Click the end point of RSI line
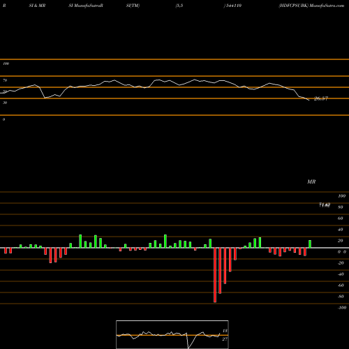This screenshot has width=349, height=349. pyautogui.click(x=309, y=100)
